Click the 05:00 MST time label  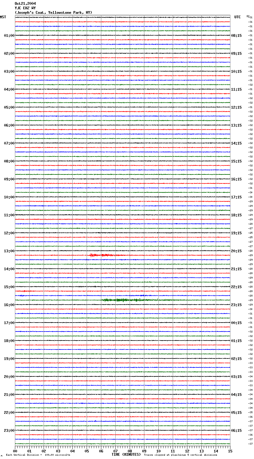coord(9,107)
